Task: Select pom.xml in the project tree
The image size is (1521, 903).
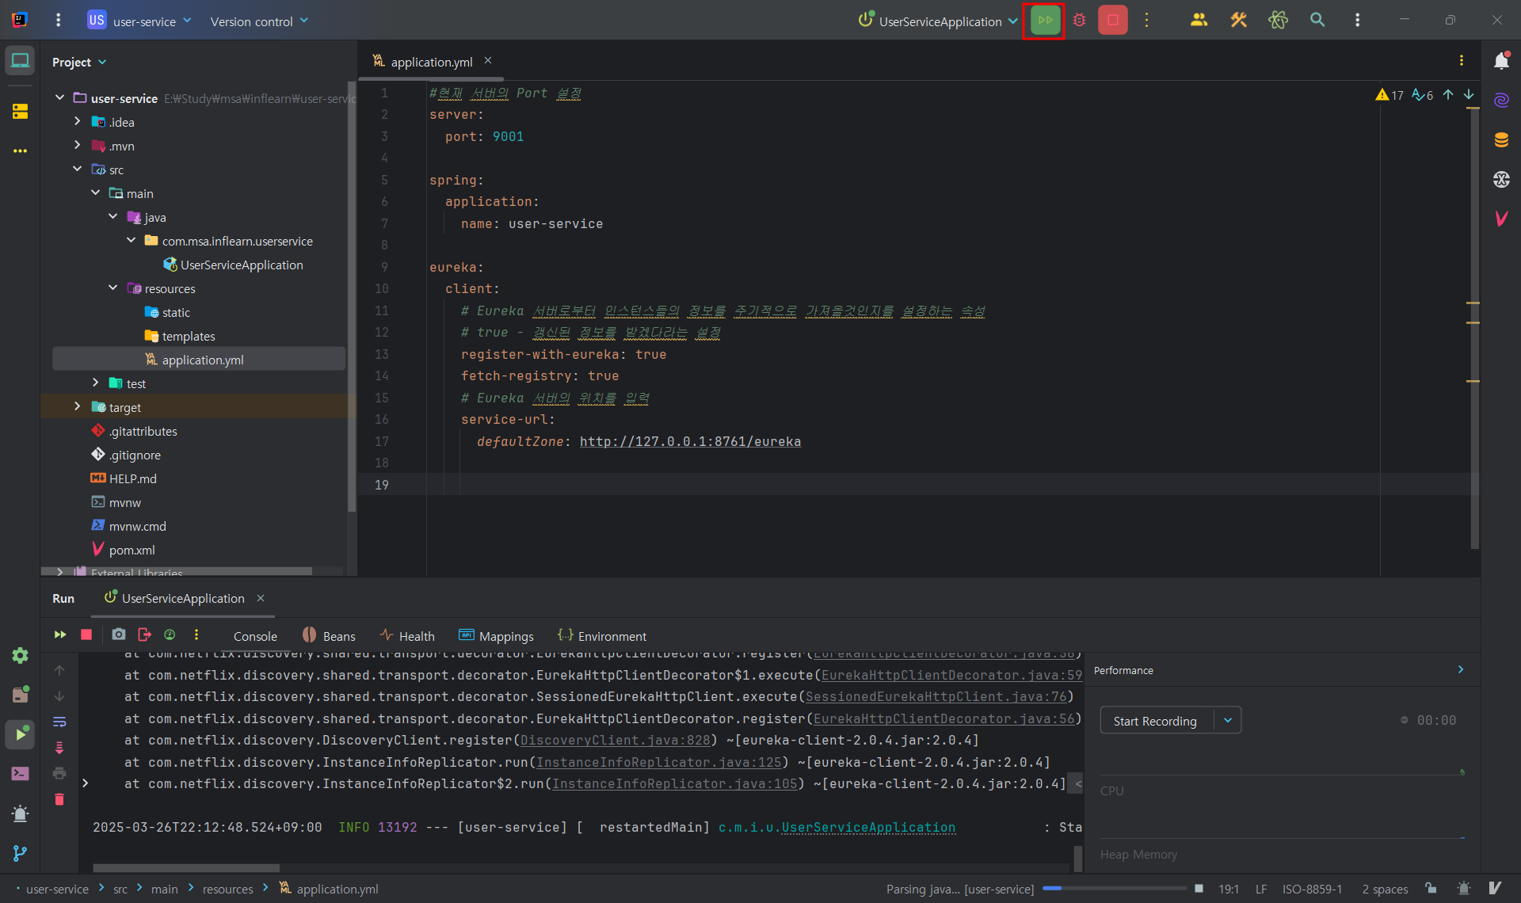Action: (132, 550)
